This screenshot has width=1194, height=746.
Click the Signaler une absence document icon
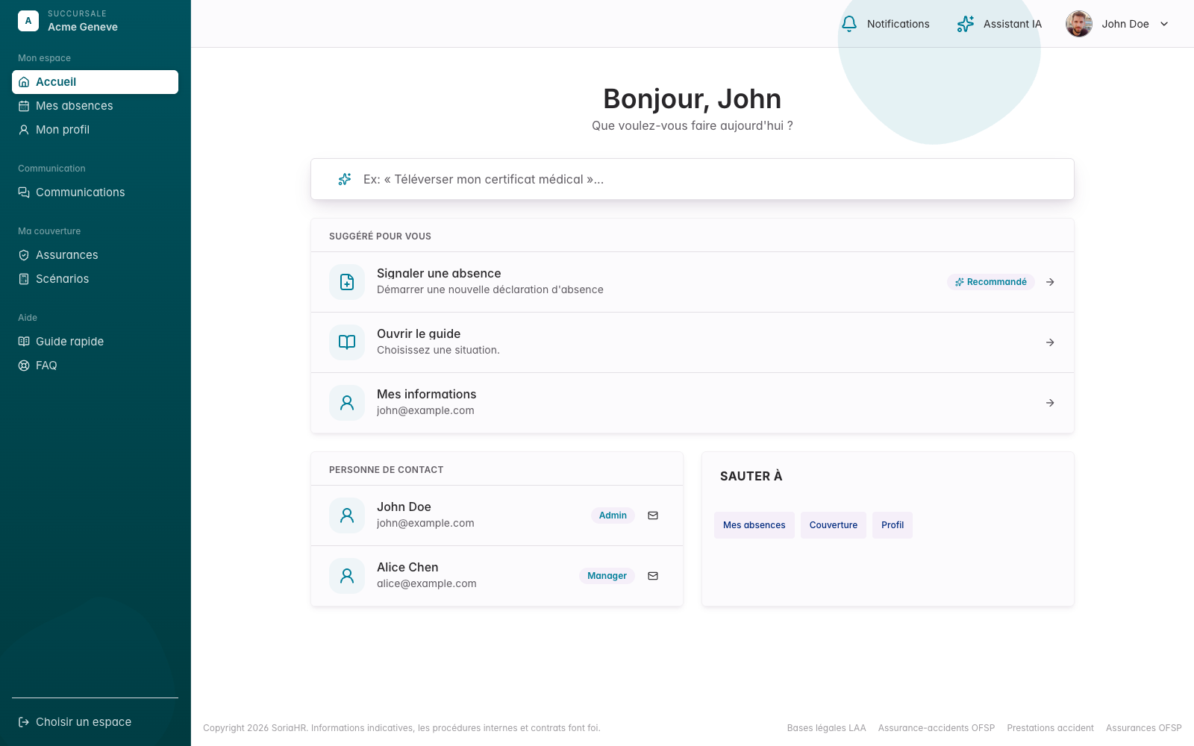[347, 282]
